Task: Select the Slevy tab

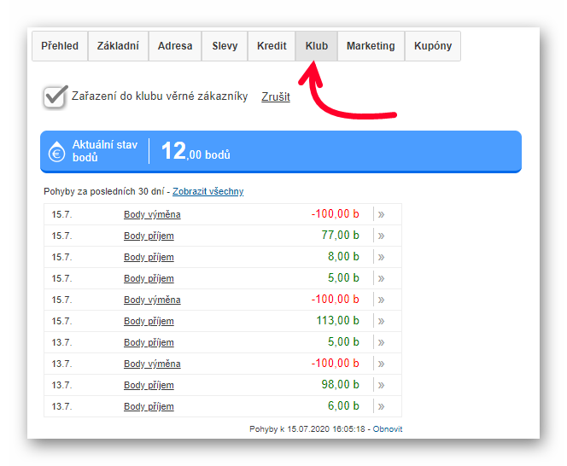Action: click(225, 46)
